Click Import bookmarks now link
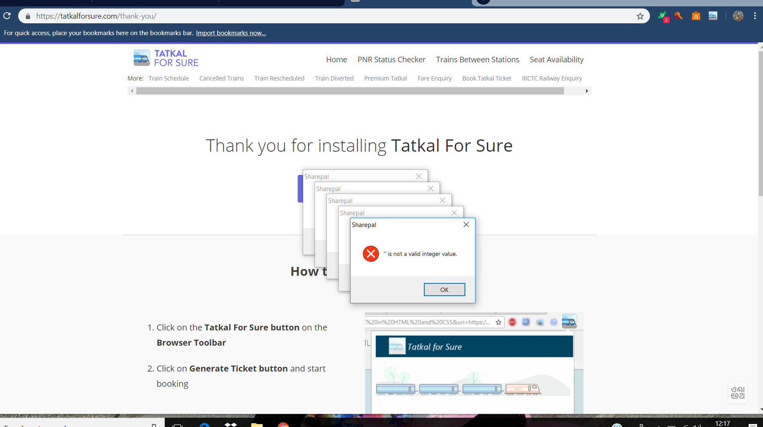 [231, 33]
